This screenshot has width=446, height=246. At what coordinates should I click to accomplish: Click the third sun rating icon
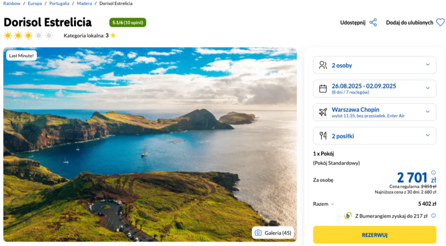[28, 36]
